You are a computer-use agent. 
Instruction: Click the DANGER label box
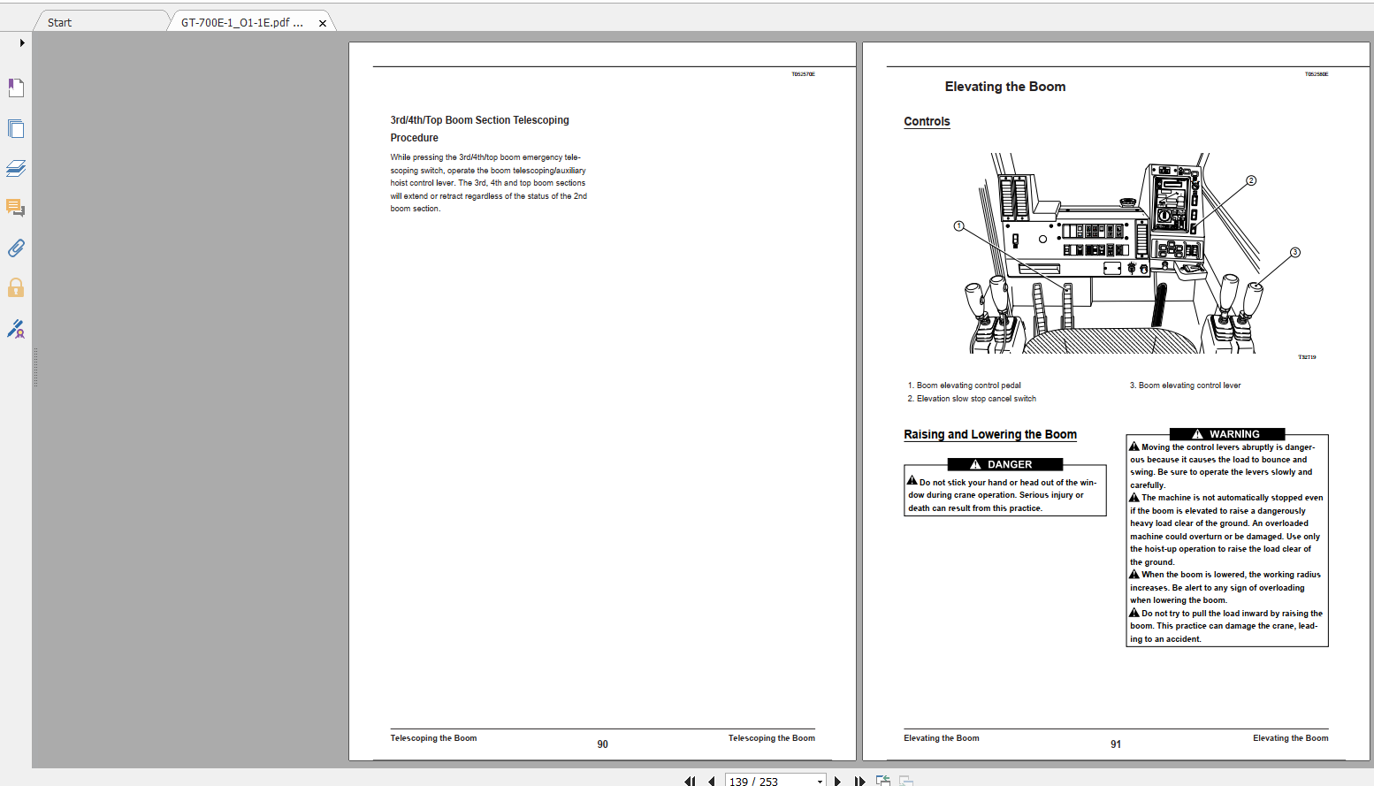pos(1004,464)
